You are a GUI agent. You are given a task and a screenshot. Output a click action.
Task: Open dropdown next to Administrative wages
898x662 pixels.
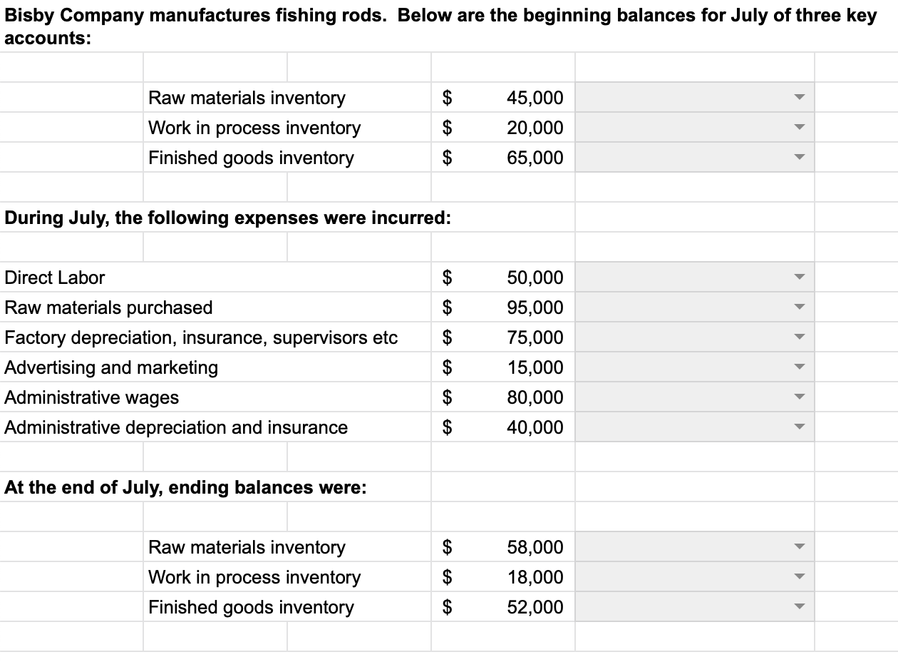point(800,397)
